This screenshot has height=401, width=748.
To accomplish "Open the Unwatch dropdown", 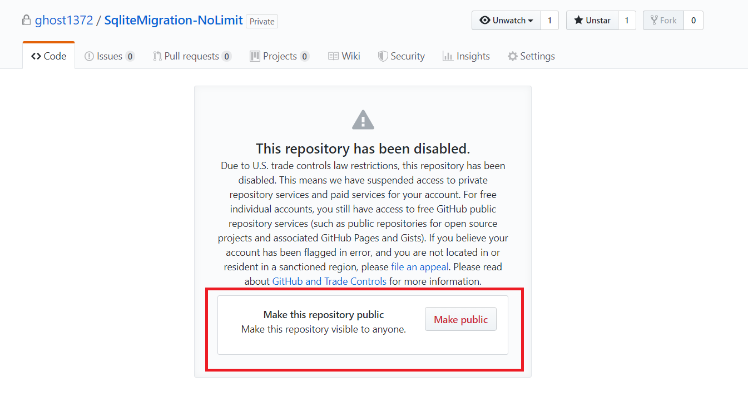I will (506, 21).
